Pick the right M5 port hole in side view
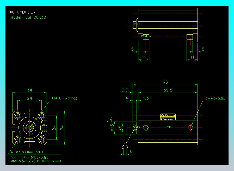This screenshot has width=234, height=171. [190, 128]
